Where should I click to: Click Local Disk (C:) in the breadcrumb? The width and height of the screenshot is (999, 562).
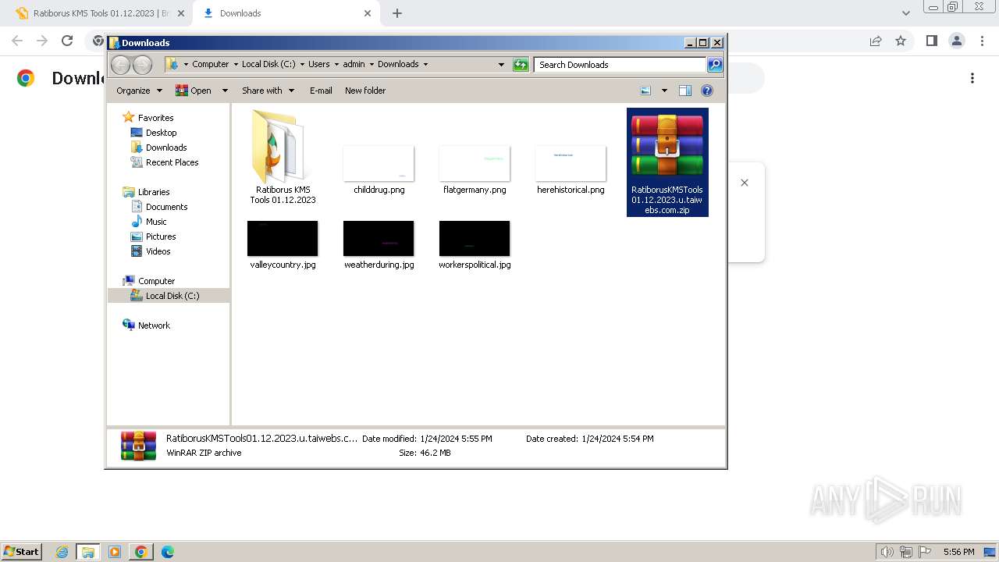[268, 65]
